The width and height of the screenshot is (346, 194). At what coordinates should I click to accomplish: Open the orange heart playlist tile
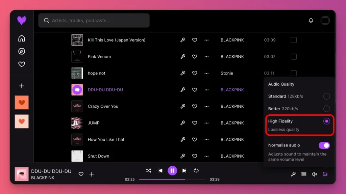point(22,103)
